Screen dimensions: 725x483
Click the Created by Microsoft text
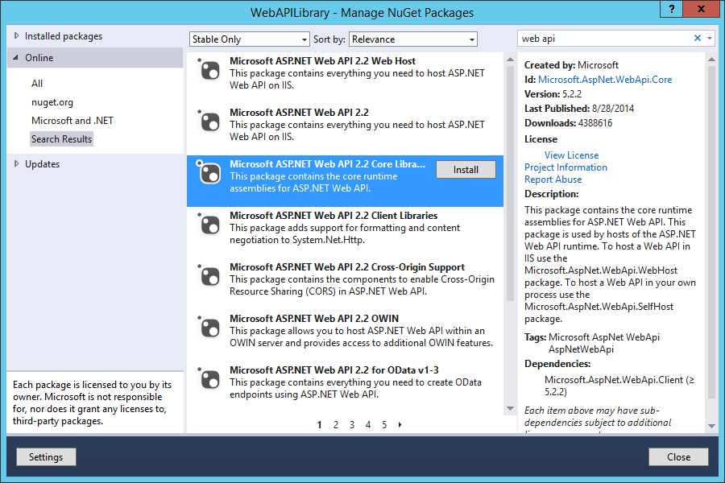click(x=571, y=65)
